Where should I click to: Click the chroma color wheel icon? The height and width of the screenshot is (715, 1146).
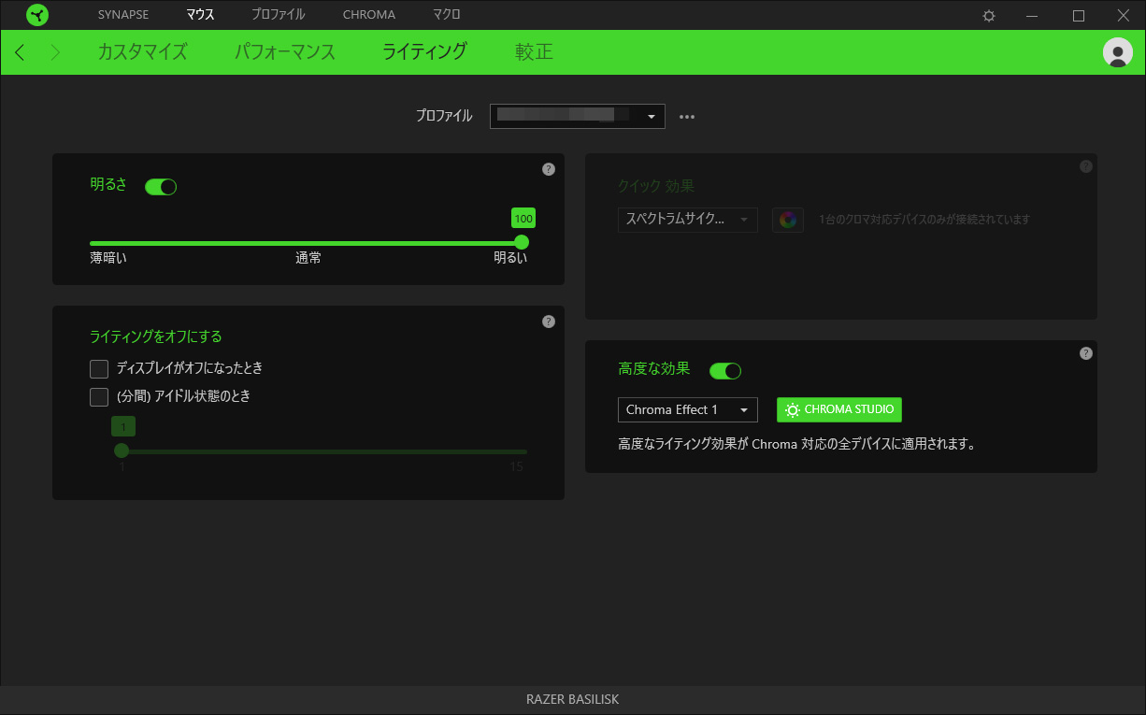coord(788,220)
